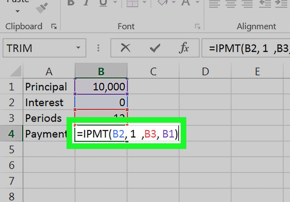
Task: Select row 8 header
Action: coord(12,196)
